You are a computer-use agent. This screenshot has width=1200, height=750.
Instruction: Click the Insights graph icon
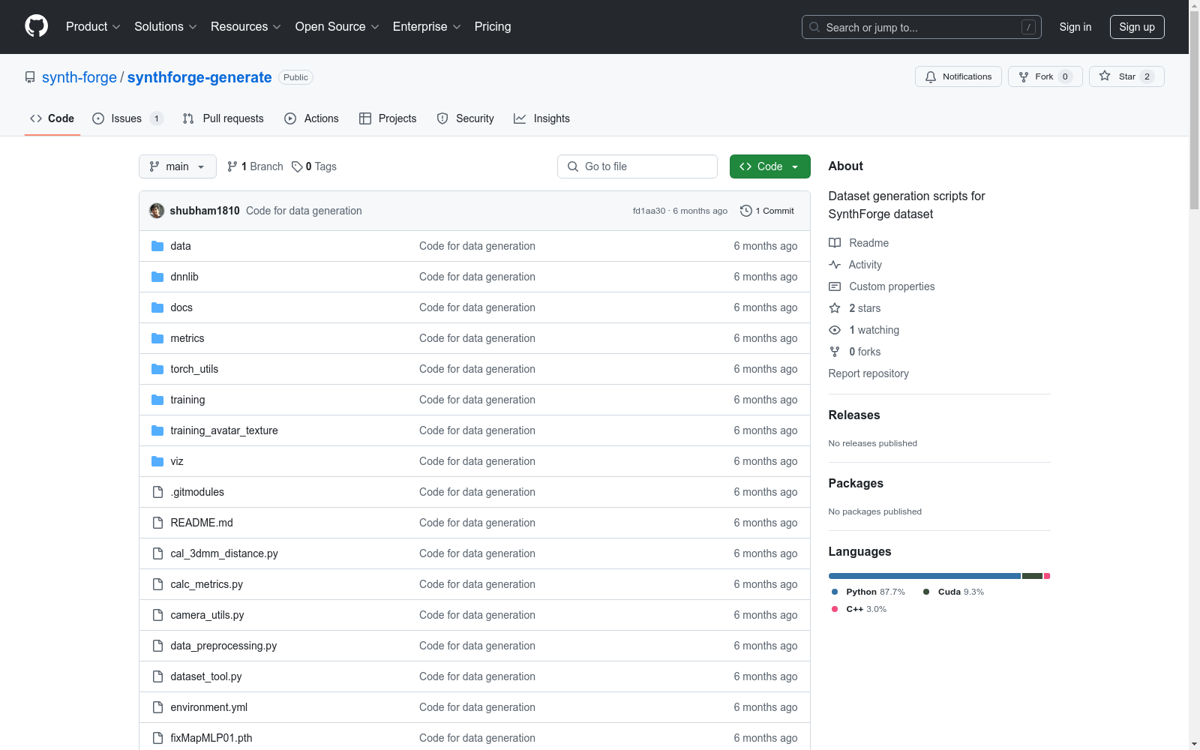point(520,118)
